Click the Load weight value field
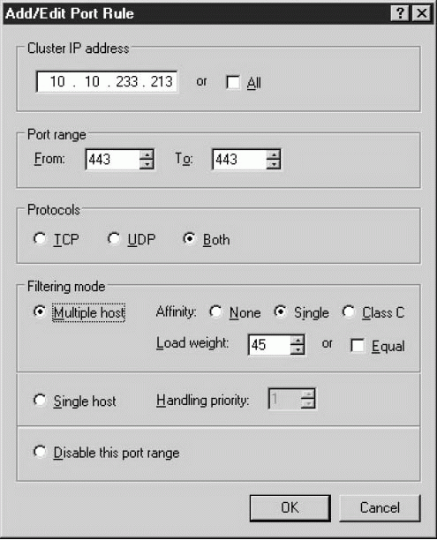 coord(270,345)
